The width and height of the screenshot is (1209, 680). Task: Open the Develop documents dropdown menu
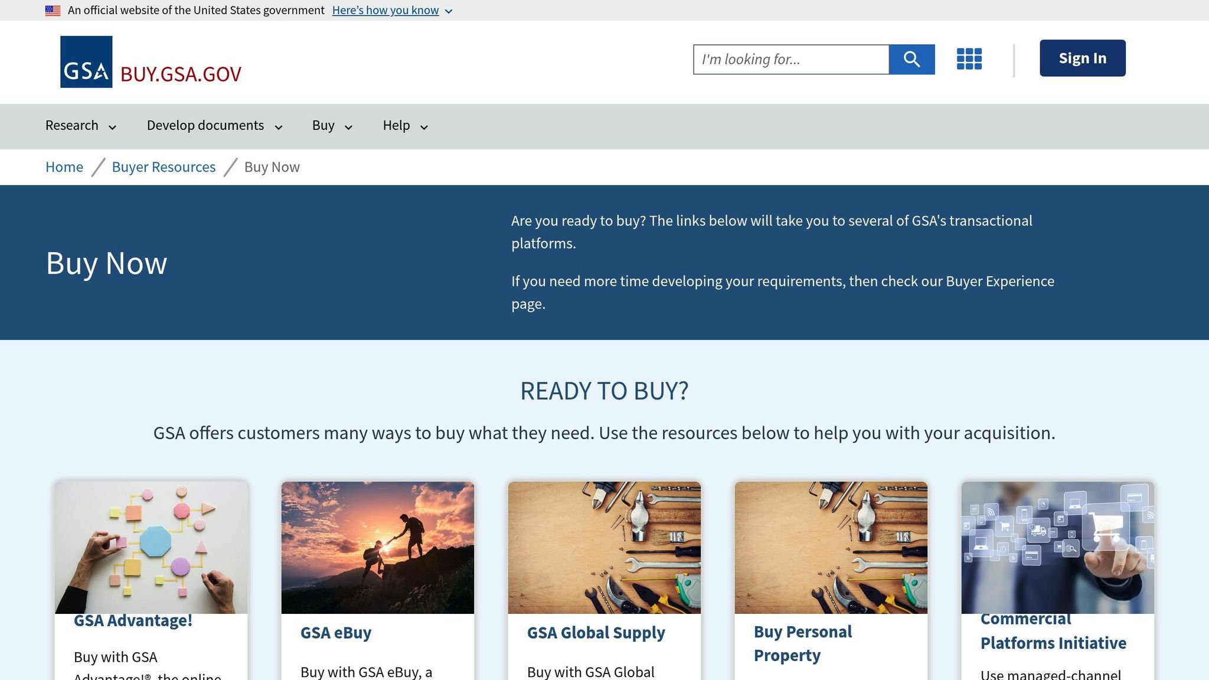pyautogui.click(x=215, y=126)
